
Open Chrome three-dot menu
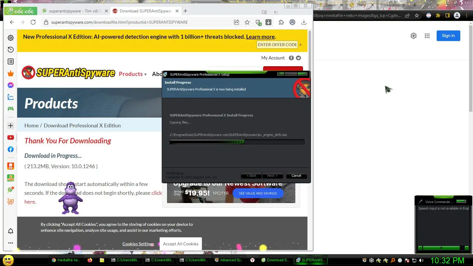click(x=467, y=15)
